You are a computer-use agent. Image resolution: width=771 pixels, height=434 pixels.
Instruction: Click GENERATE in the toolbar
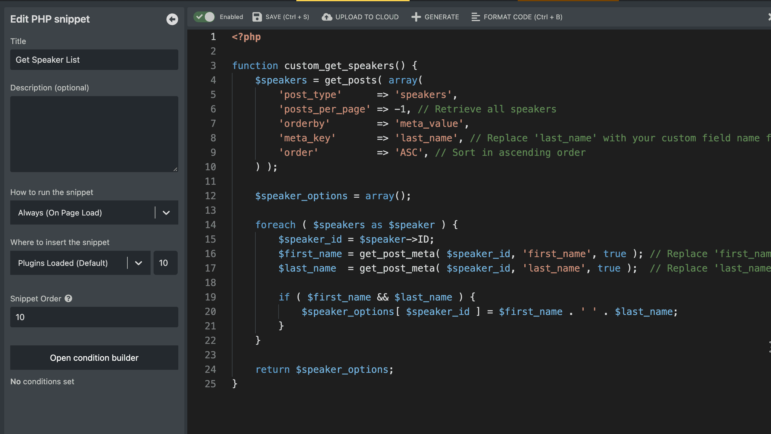[x=442, y=17]
